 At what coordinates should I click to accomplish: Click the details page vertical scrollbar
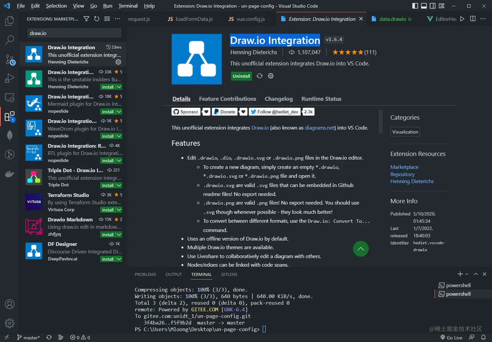click(x=380, y=122)
